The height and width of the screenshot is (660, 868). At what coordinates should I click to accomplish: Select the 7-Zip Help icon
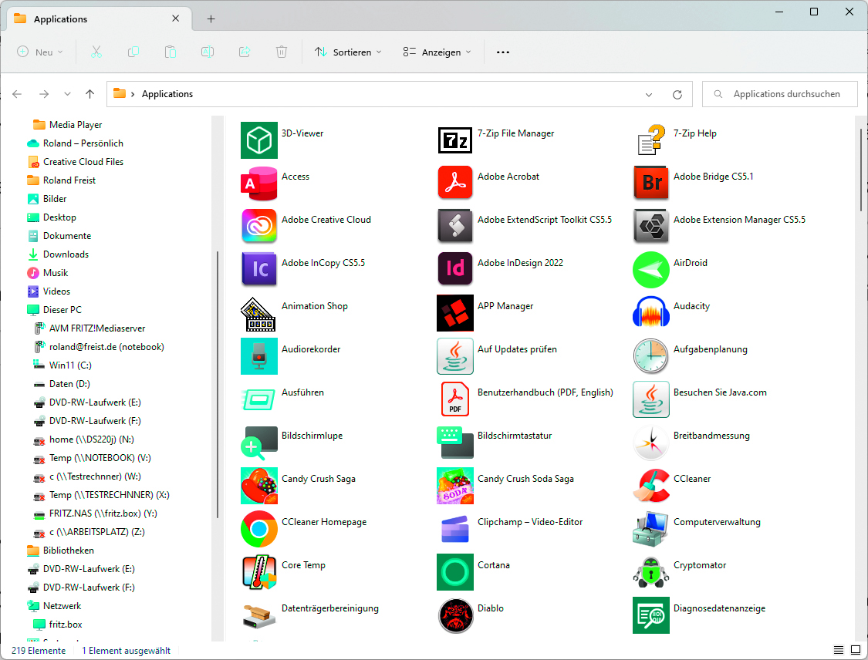(x=651, y=140)
